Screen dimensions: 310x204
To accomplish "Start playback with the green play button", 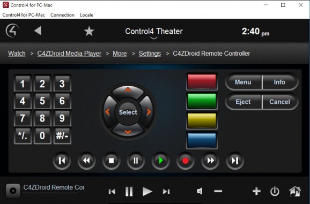I will pos(160,161).
